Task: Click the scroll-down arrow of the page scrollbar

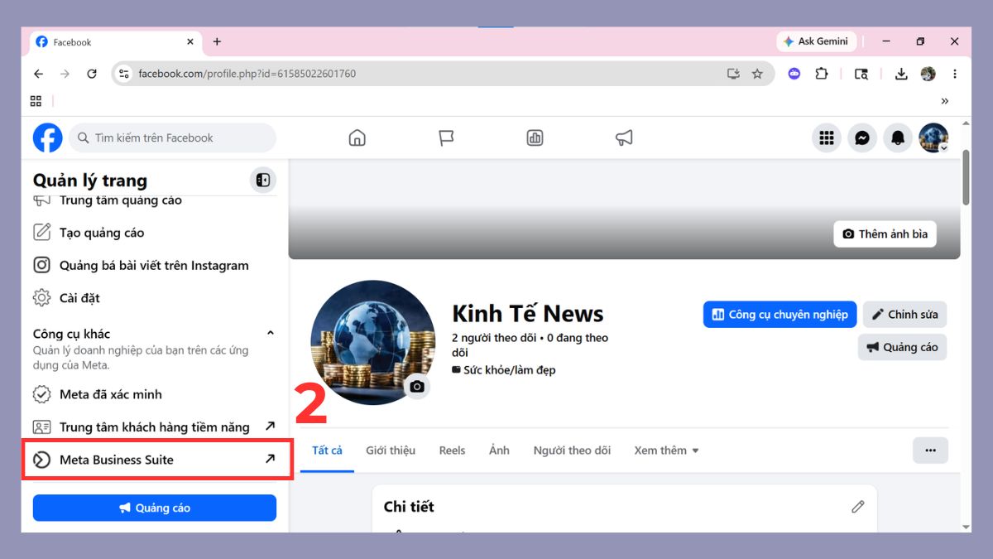Action: coord(966,526)
